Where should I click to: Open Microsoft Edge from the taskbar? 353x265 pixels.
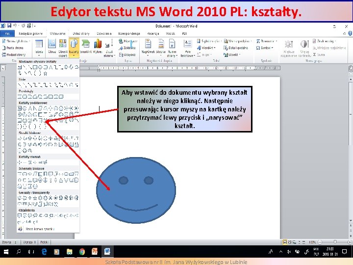(x=44, y=252)
